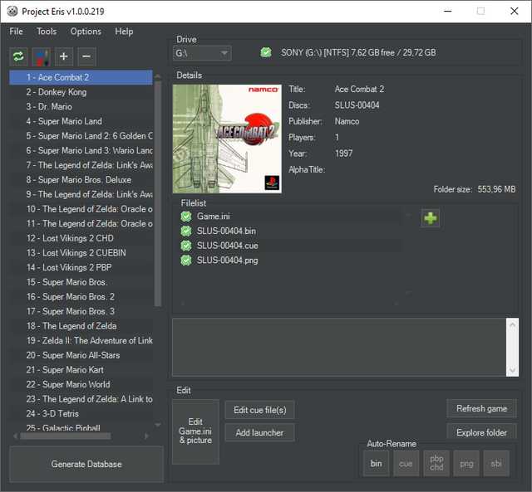Select 13 - Lost Vikings 2 CUEBIN
The image size is (532, 492).
coord(81,253)
